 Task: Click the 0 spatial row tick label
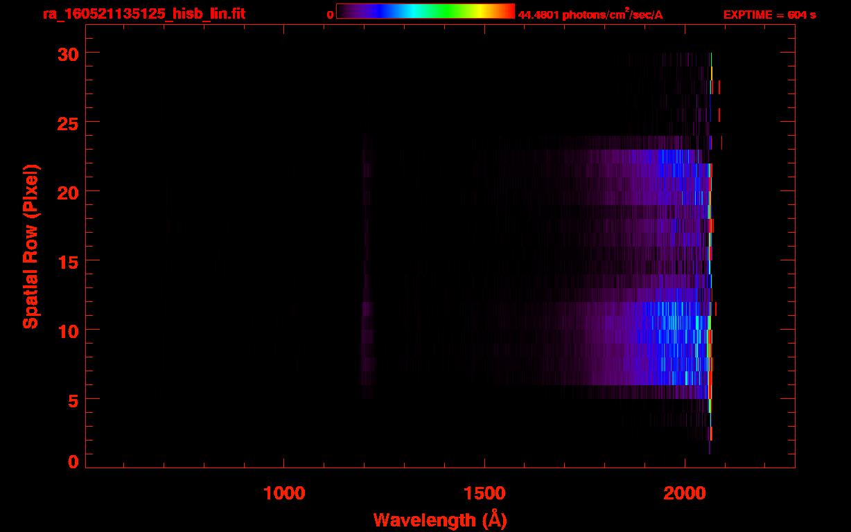pos(74,462)
